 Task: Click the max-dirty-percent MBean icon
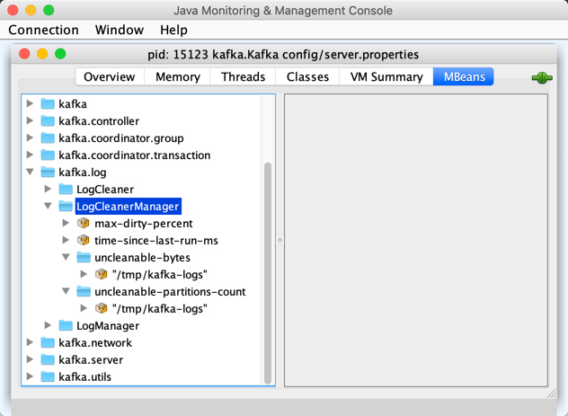pyautogui.click(x=84, y=224)
